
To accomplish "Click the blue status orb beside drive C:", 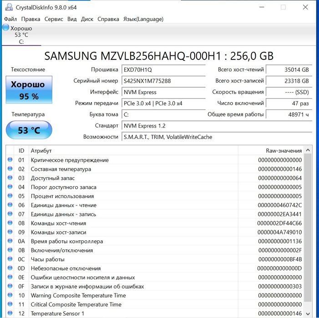I will coord(5,27).
